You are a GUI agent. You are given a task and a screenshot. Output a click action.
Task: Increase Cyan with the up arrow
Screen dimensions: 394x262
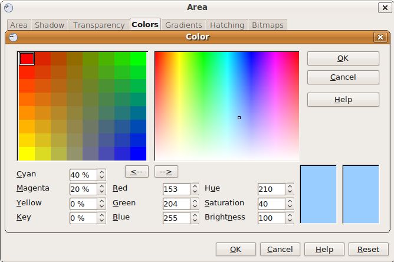(x=101, y=172)
